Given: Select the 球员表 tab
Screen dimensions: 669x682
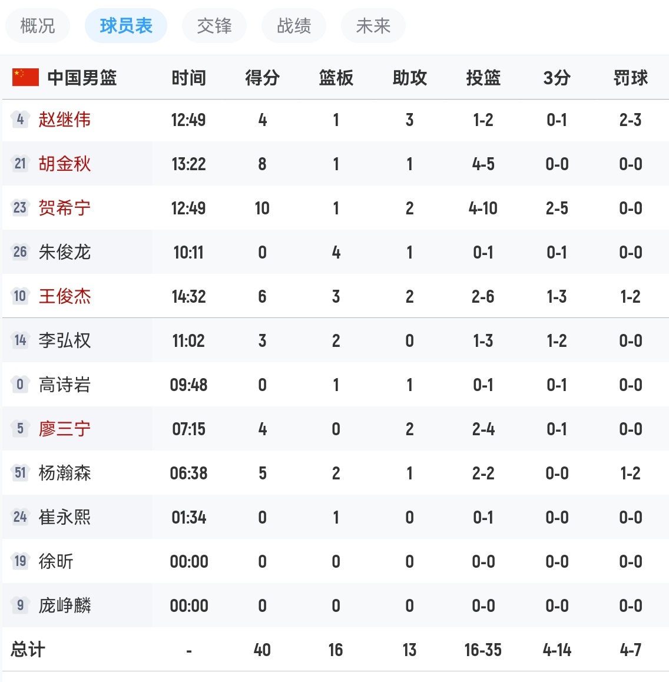Looking at the screenshot, I should (x=125, y=26).
